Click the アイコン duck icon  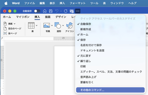pos(69,25)
